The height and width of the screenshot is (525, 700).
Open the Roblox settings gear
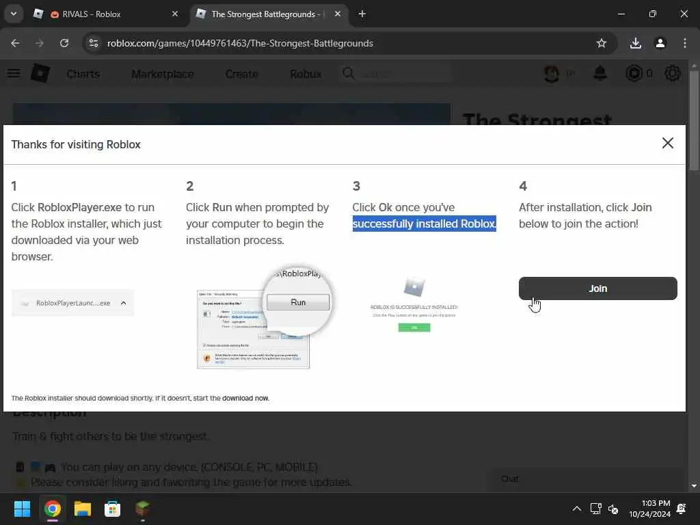tap(673, 73)
